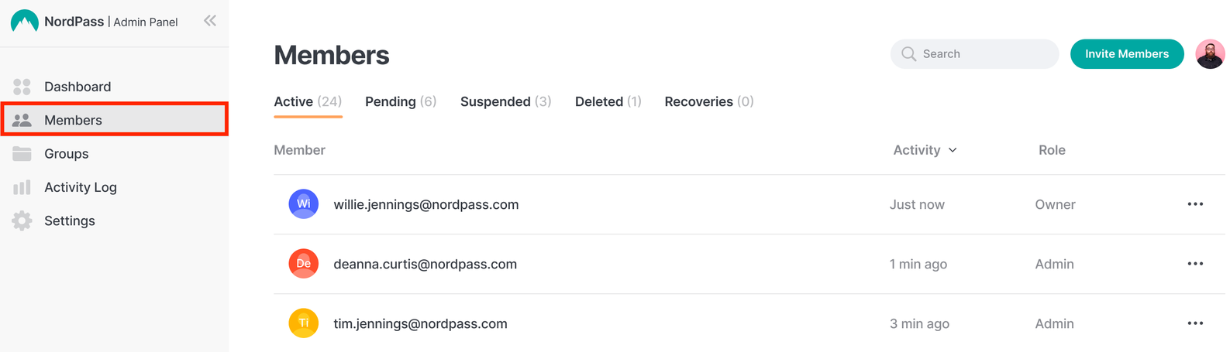Click willie.jennings purple avatar badge

pyautogui.click(x=304, y=204)
